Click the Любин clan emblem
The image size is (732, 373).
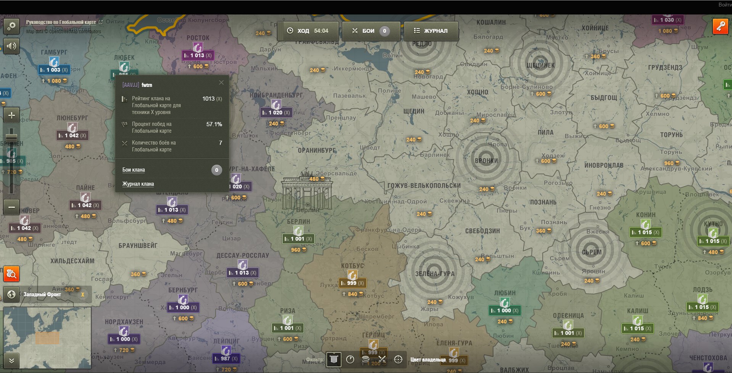tap(505, 302)
